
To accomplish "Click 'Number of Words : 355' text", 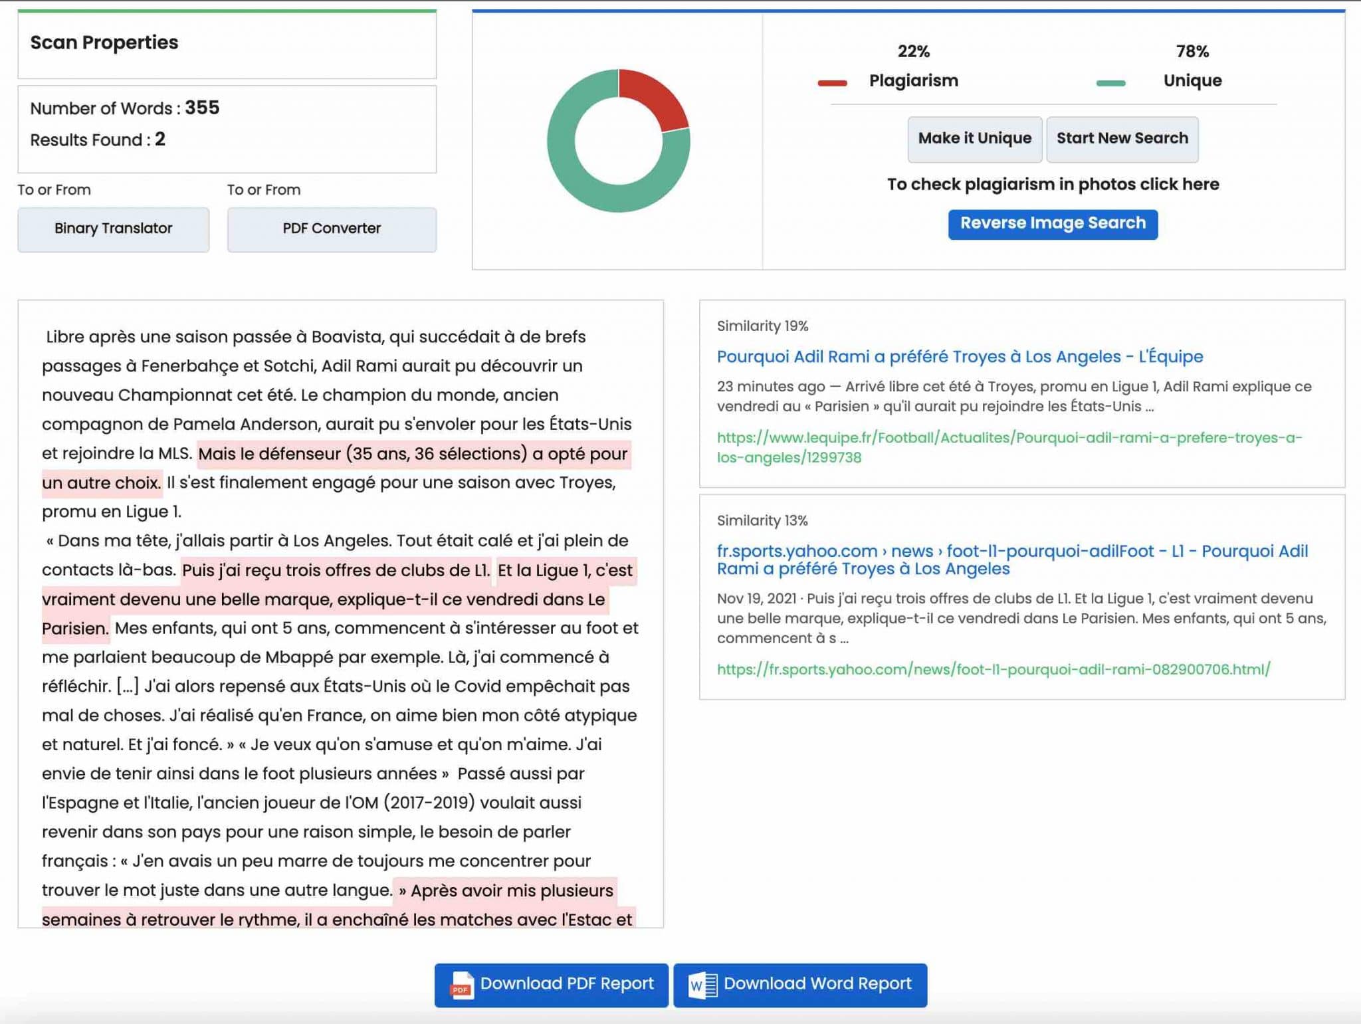I will 125,108.
